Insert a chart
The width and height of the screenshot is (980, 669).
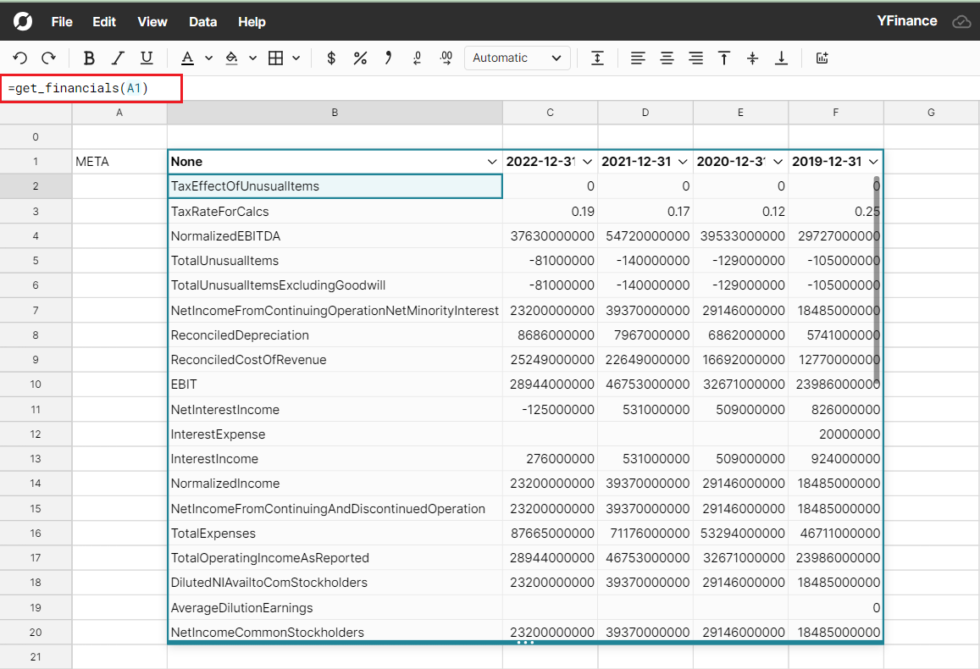click(822, 58)
